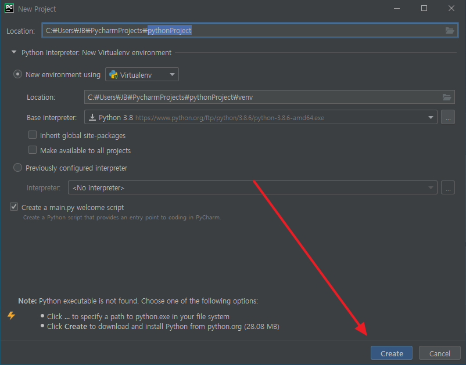Uncheck Create a main.py welcome script
Screen dimensions: 466x365
point(14,207)
